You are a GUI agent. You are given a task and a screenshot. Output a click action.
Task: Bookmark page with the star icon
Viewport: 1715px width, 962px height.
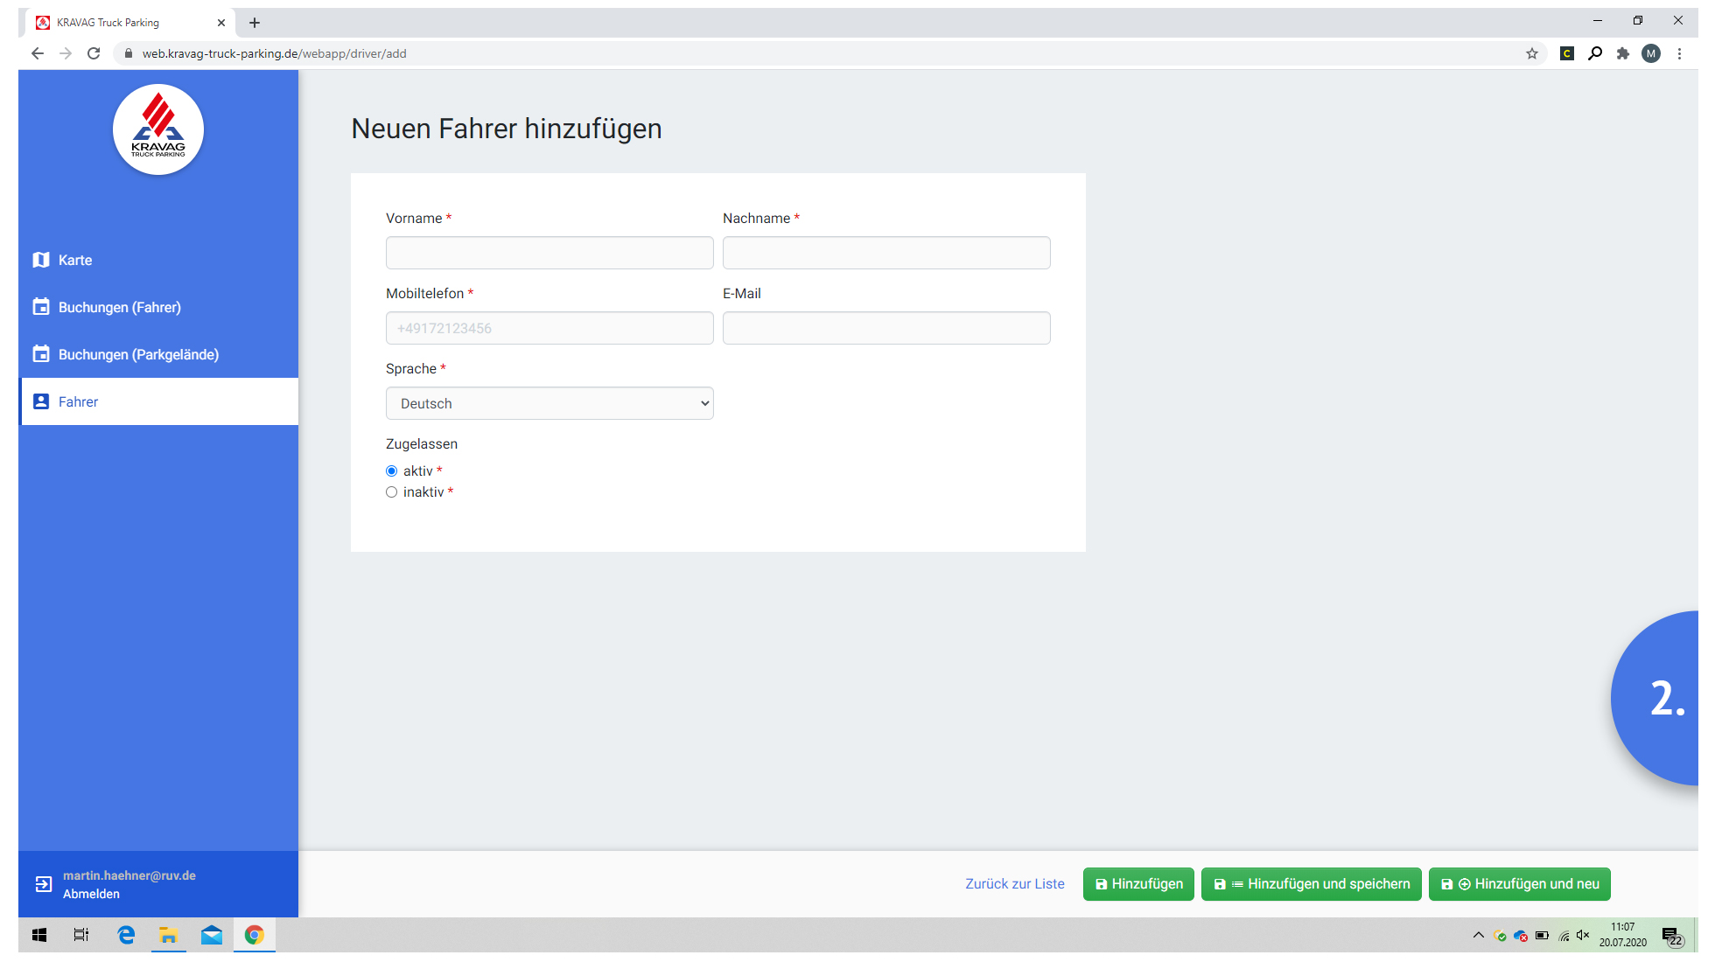(x=1531, y=53)
